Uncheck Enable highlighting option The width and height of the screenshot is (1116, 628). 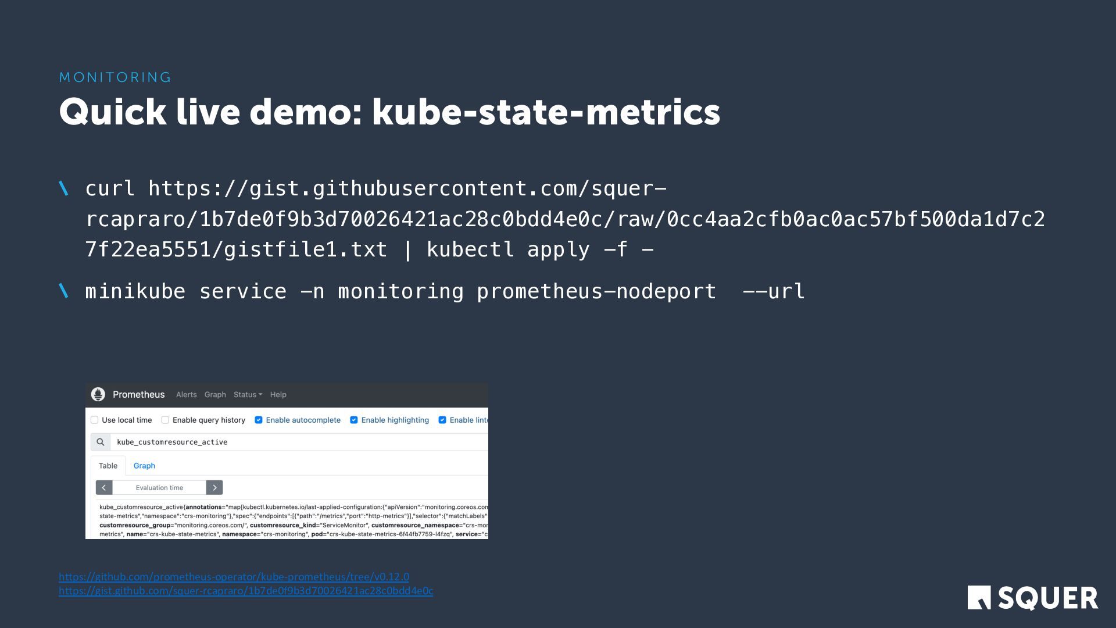(354, 420)
